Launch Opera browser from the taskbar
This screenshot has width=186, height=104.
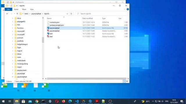(57, 101)
